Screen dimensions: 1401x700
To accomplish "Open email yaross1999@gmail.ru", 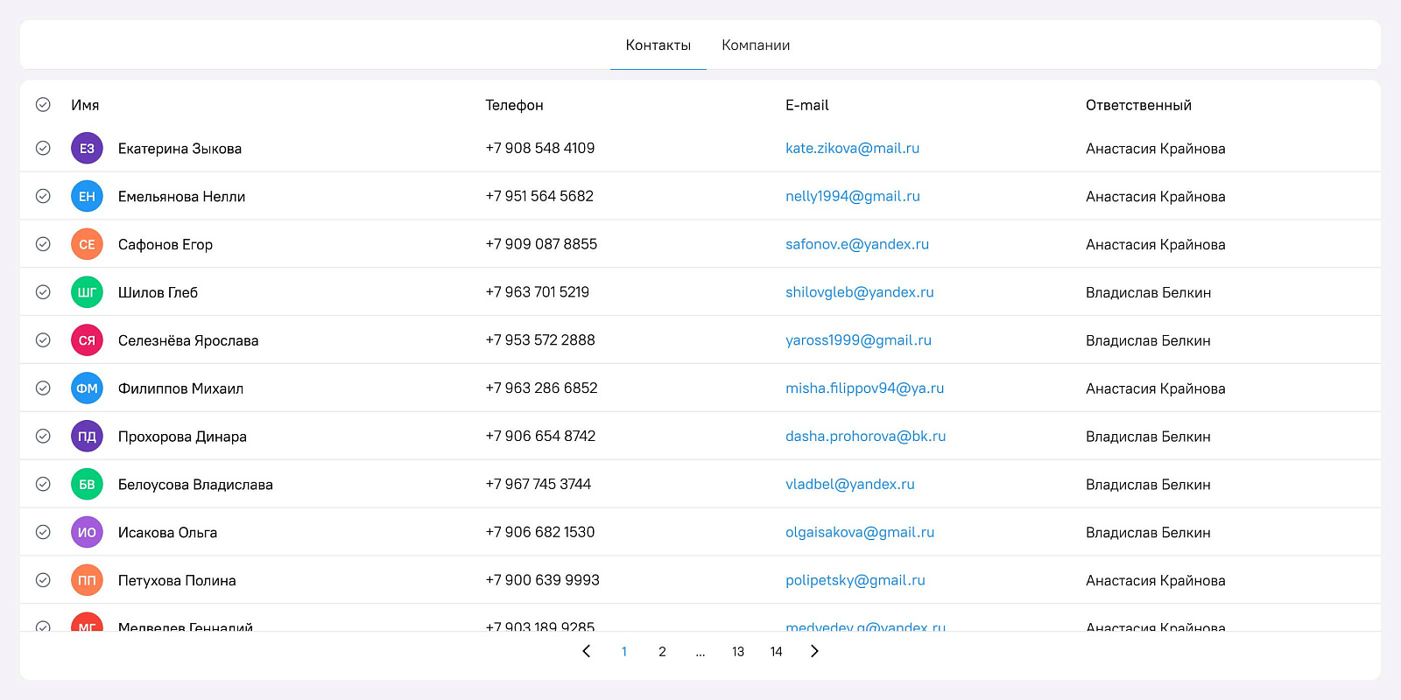I will coord(858,340).
